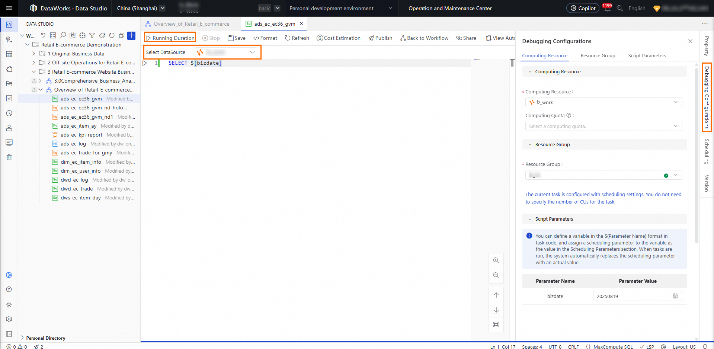Click the scroll to top arrow icon
This screenshot has height=349, width=714.
click(496, 295)
